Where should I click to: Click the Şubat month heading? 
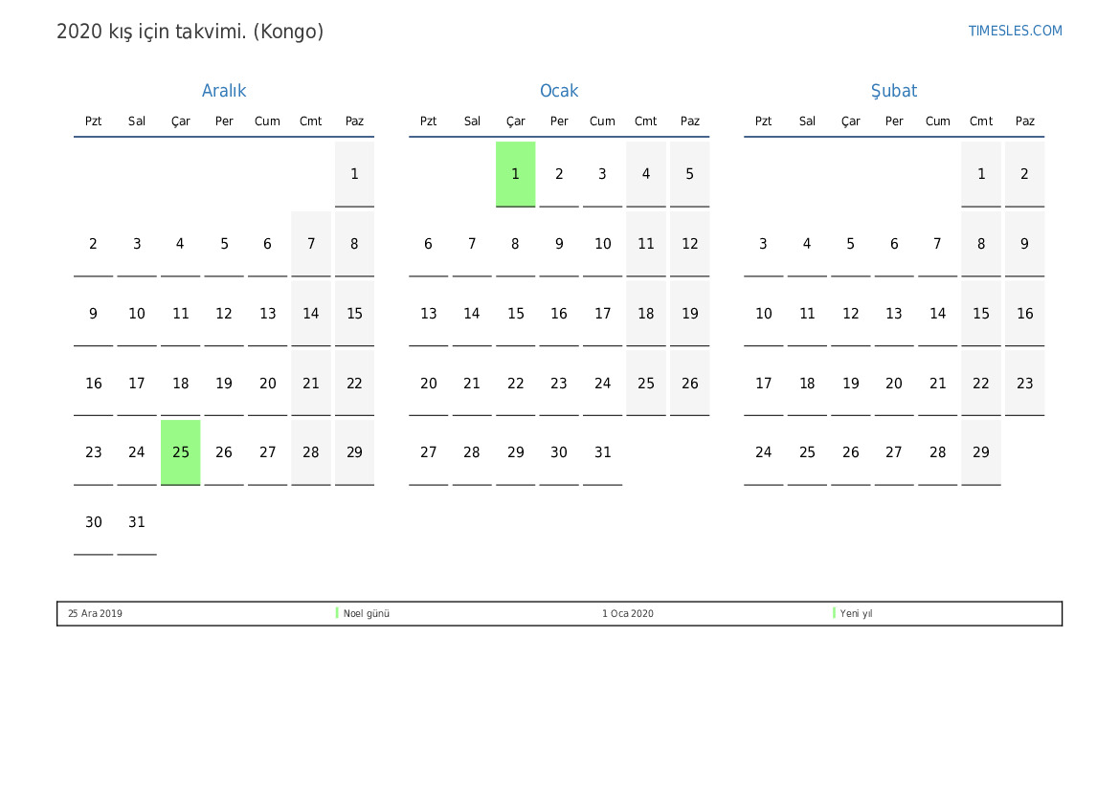coord(893,91)
